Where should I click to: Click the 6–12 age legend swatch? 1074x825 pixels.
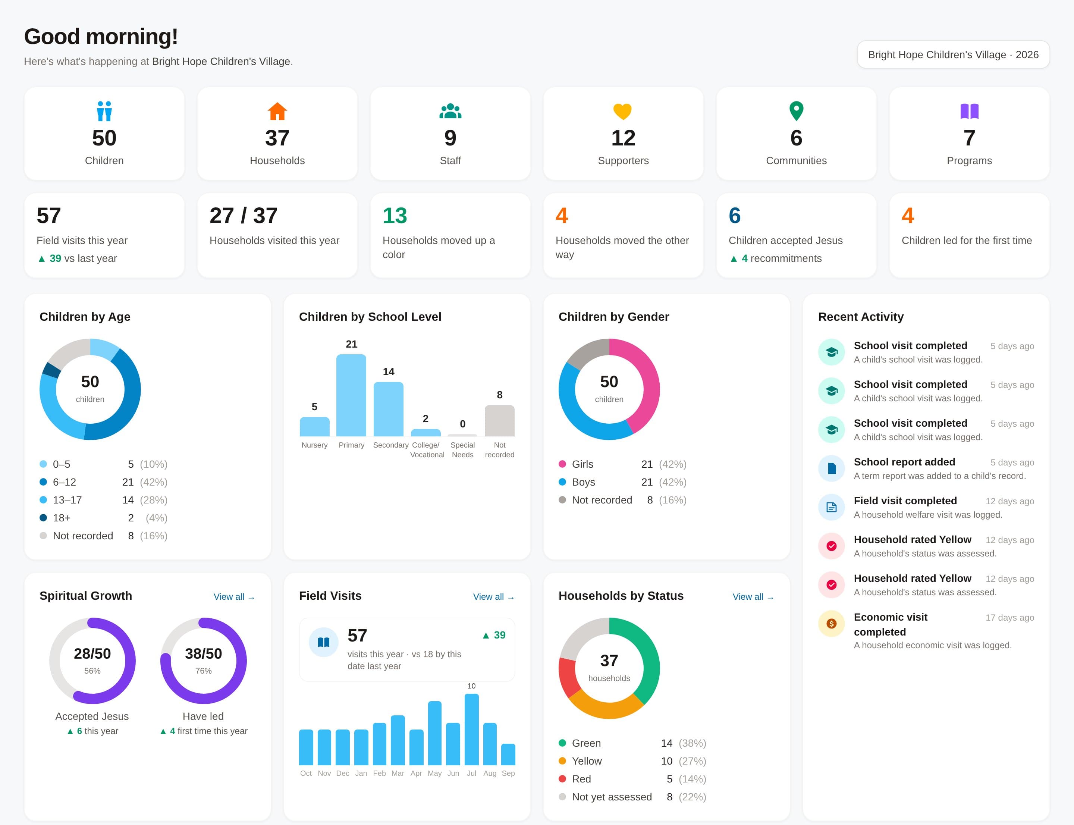pyautogui.click(x=43, y=482)
